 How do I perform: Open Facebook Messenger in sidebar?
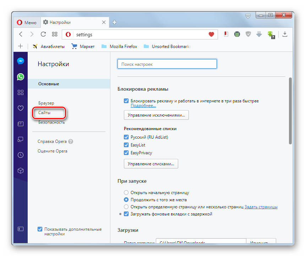[x=21, y=61]
